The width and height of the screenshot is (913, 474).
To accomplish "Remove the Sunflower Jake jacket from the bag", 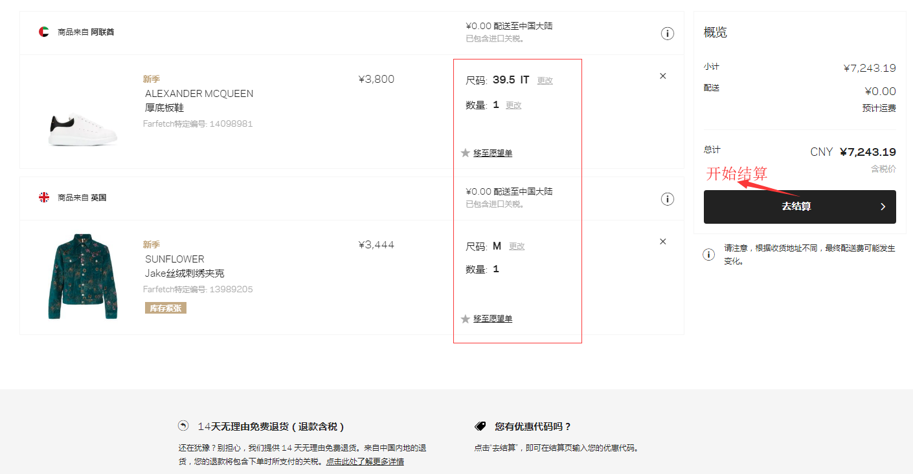I will (x=662, y=242).
